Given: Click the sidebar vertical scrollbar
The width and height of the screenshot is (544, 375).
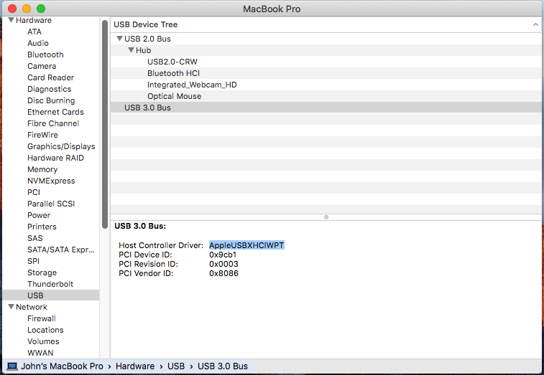Looking at the screenshot, I should tap(105, 125).
